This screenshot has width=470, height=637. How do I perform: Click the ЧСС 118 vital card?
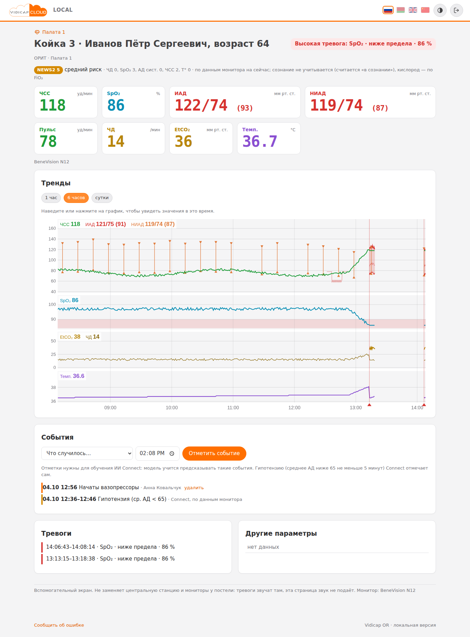pos(66,102)
